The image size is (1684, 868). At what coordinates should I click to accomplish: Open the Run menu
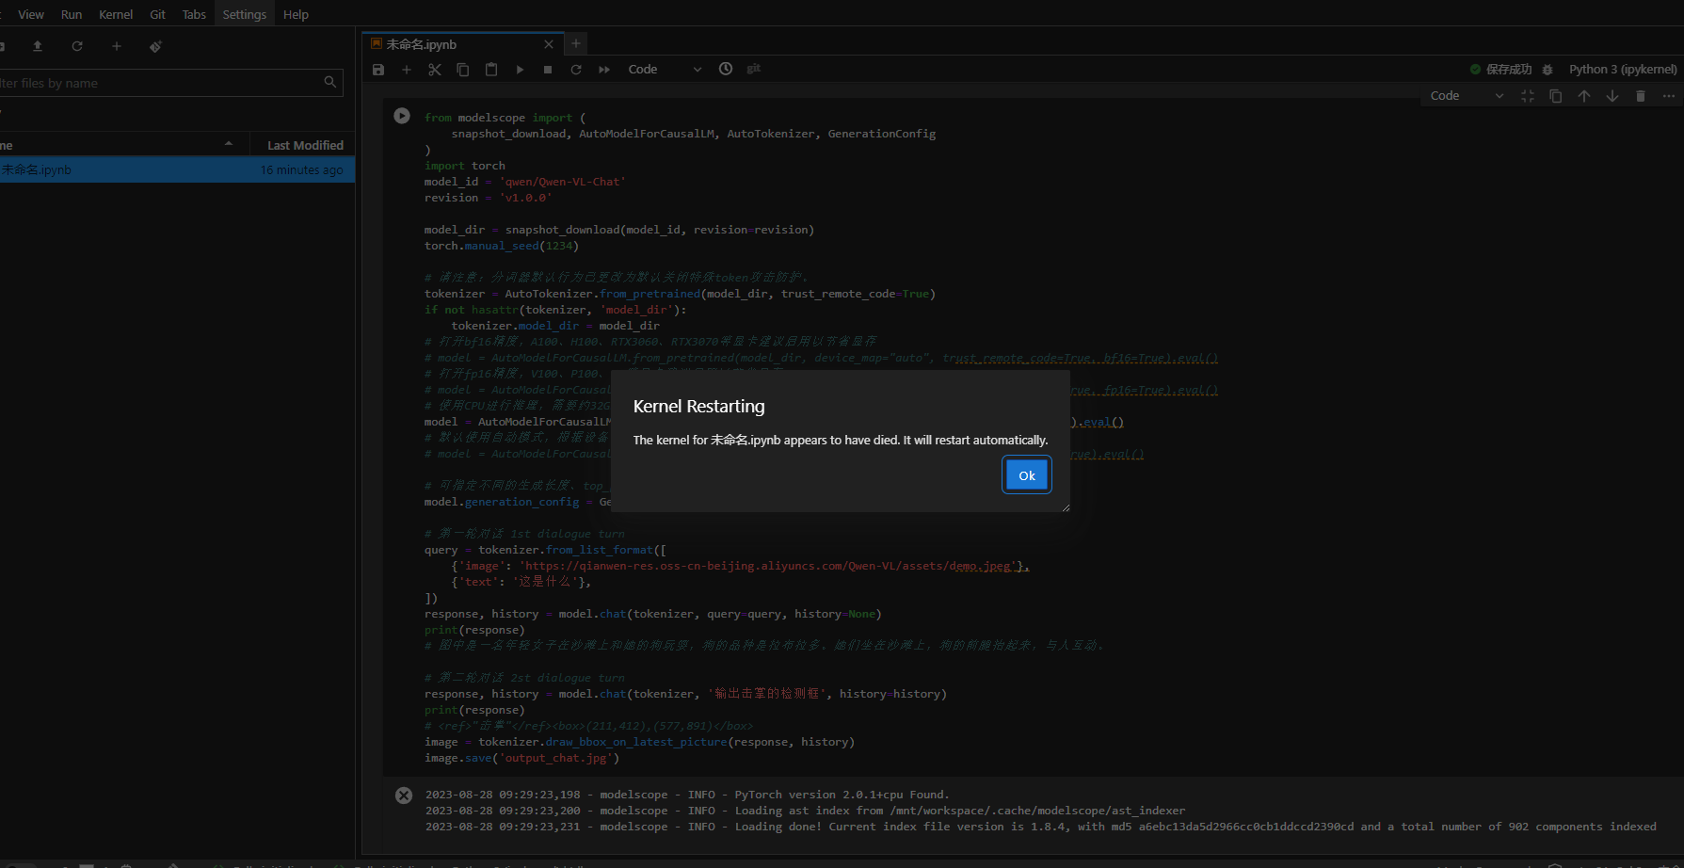[72, 14]
